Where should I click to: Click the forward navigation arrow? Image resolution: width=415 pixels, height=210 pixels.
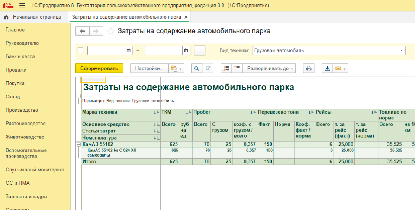click(96, 31)
